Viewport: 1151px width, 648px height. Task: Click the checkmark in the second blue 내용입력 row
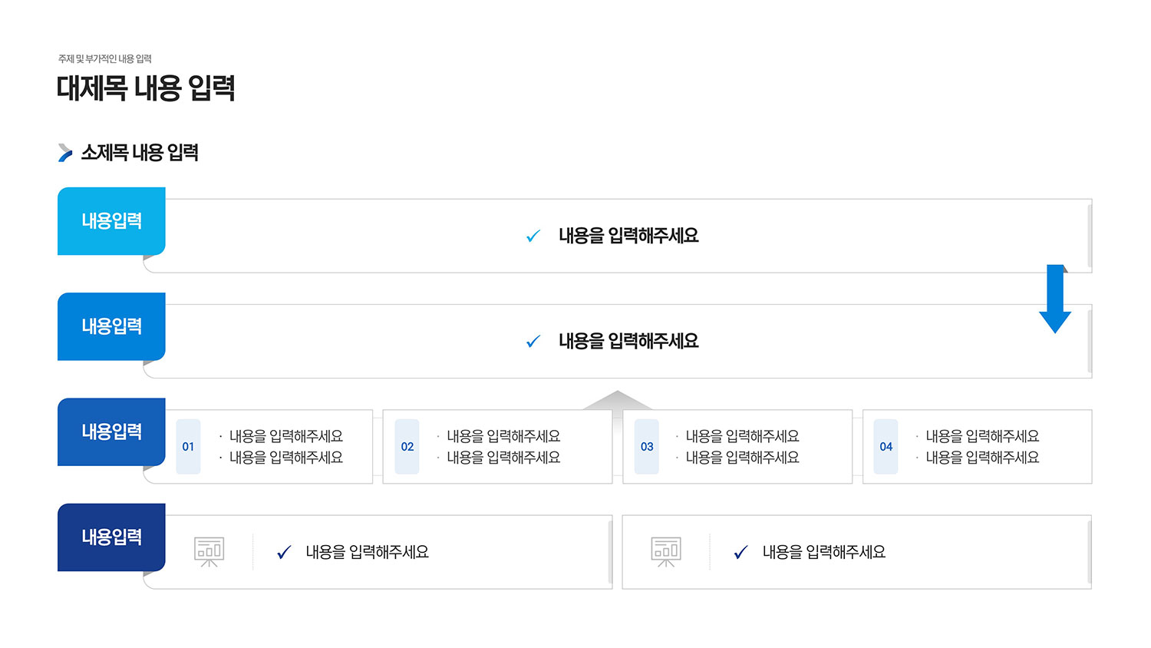tap(533, 341)
